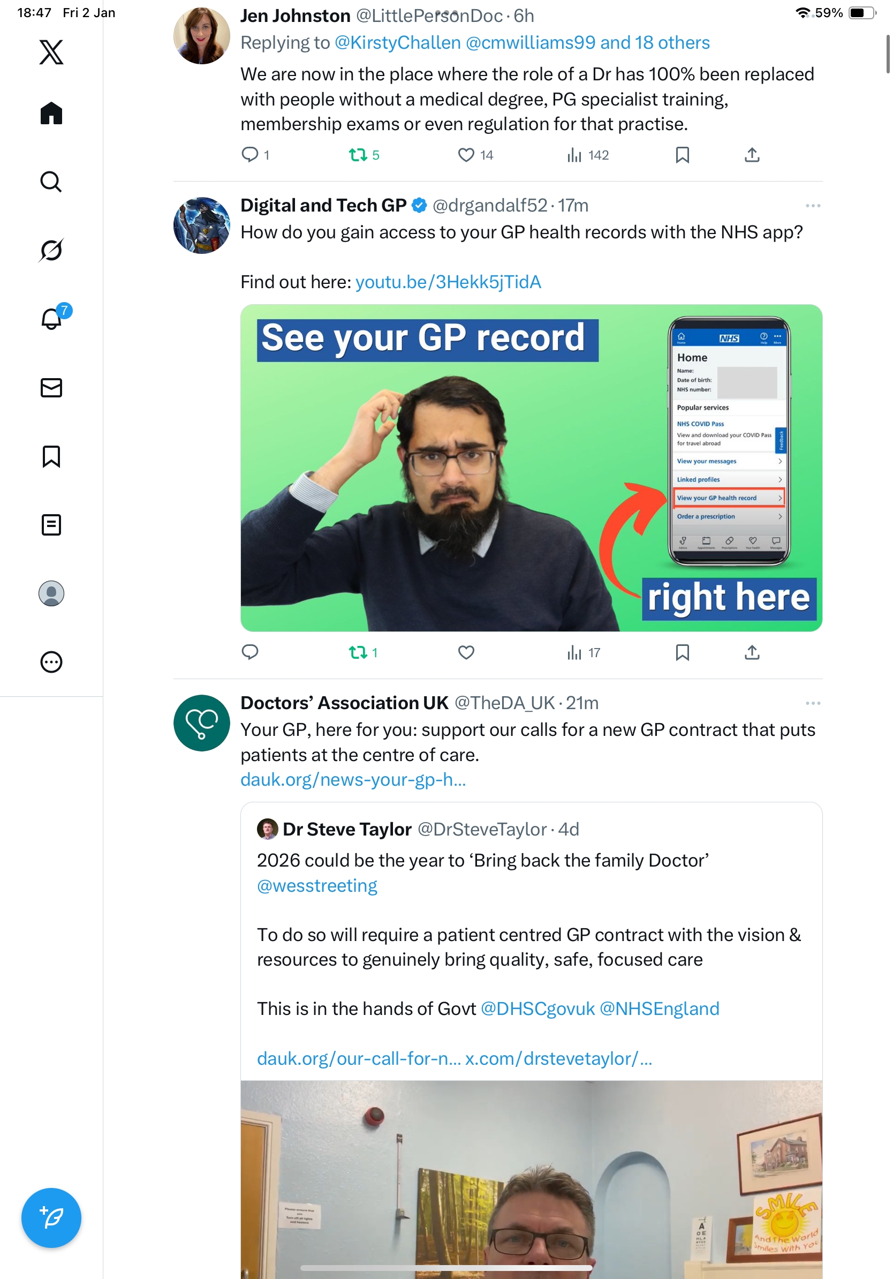Open the X logo home link
893x1279 pixels.
point(51,52)
